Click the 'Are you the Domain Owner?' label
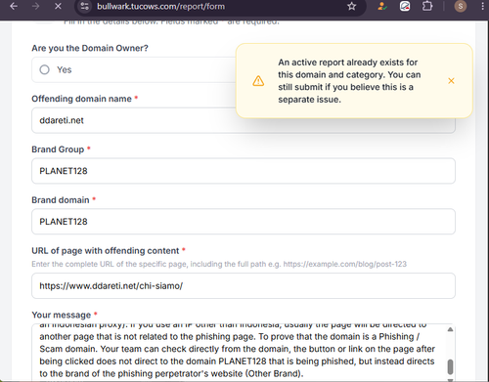The width and height of the screenshot is (489, 382). tap(90, 48)
